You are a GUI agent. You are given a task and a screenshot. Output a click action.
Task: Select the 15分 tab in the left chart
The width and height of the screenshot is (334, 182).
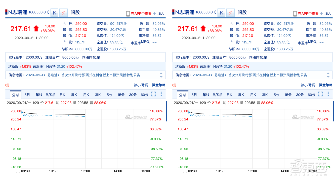(121, 95)
